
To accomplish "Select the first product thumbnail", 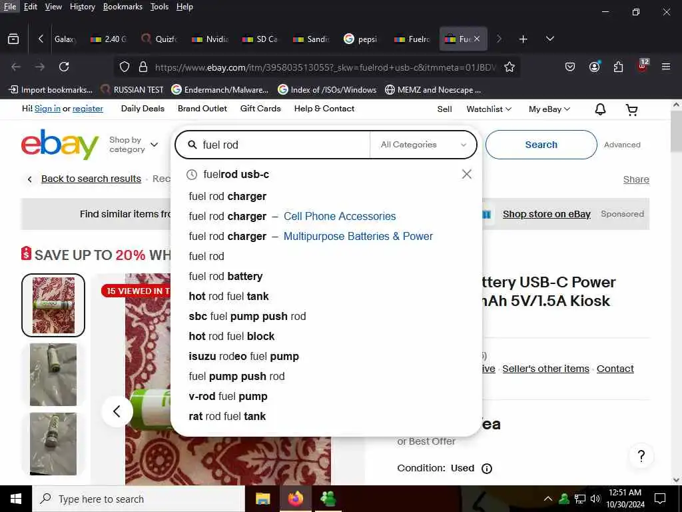I will point(53,305).
